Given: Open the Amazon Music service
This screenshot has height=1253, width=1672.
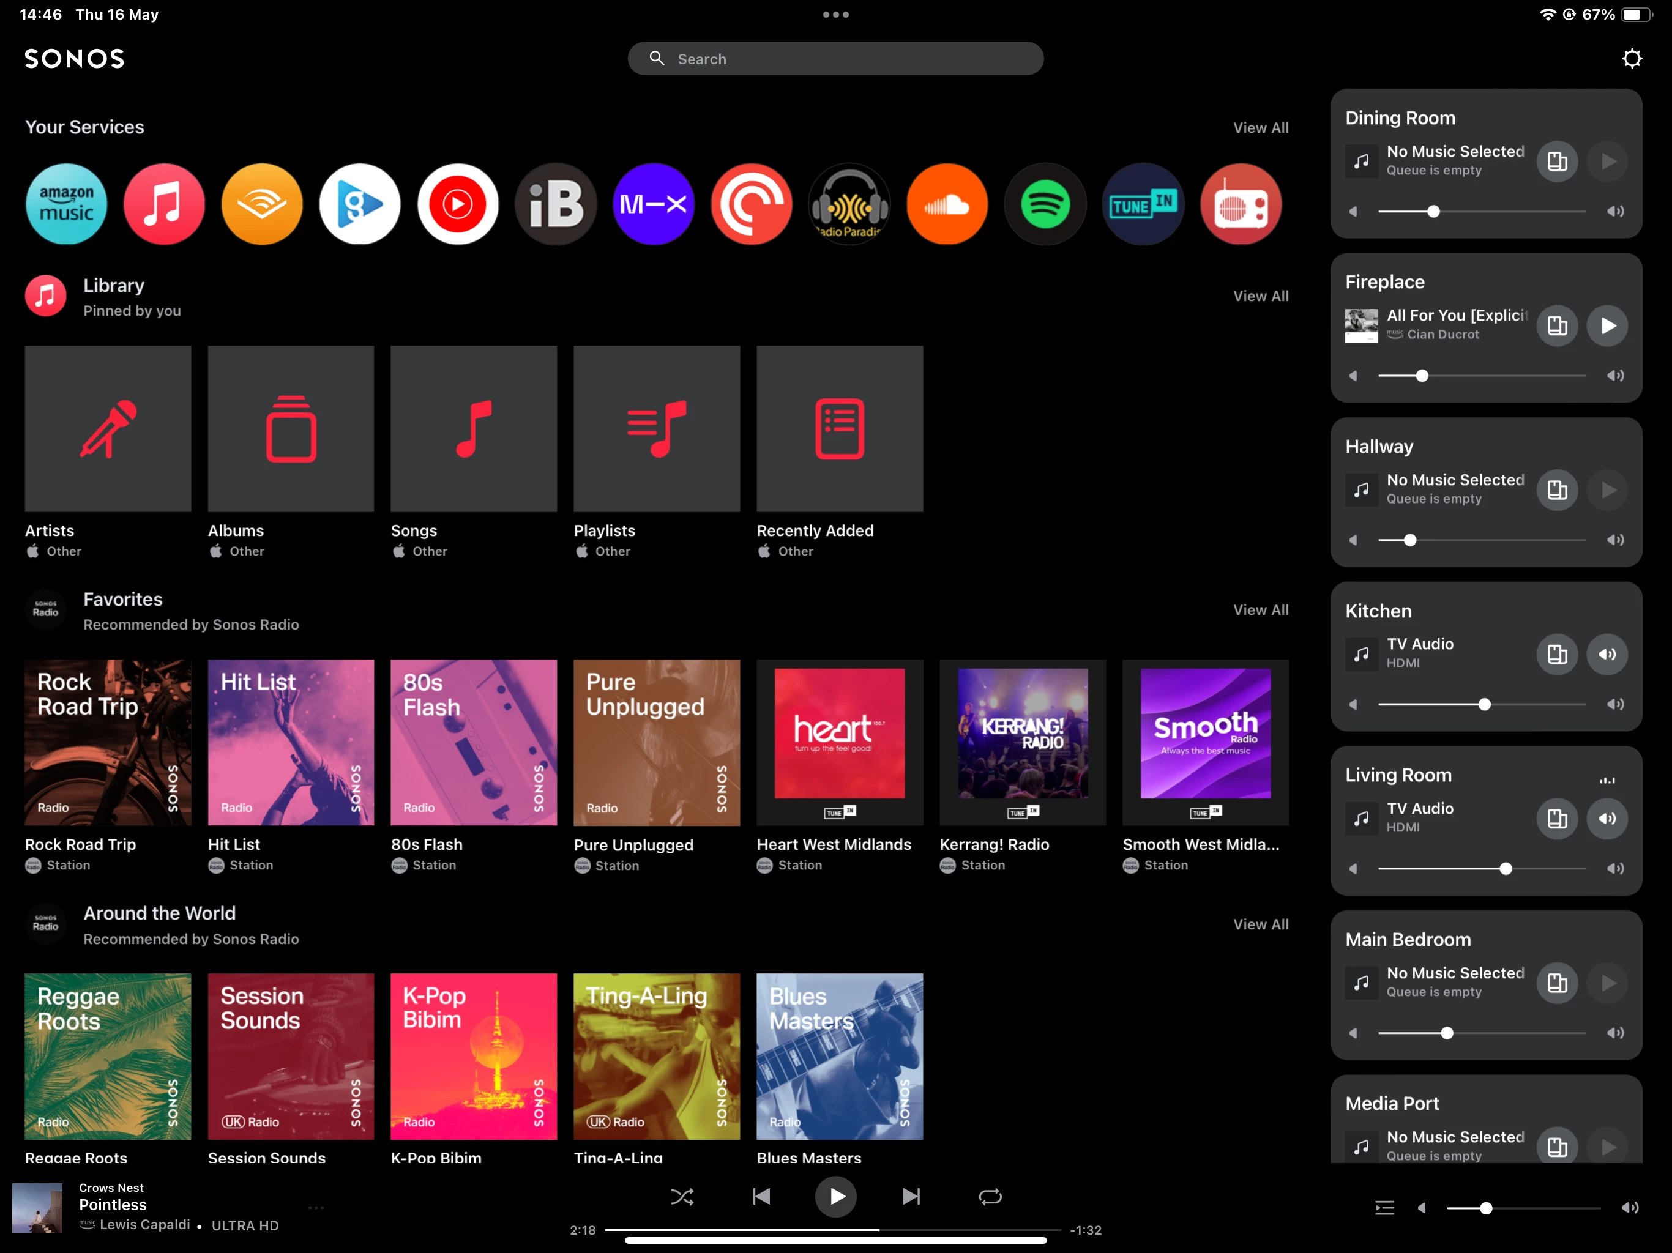Looking at the screenshot, I should click(67, 204).
